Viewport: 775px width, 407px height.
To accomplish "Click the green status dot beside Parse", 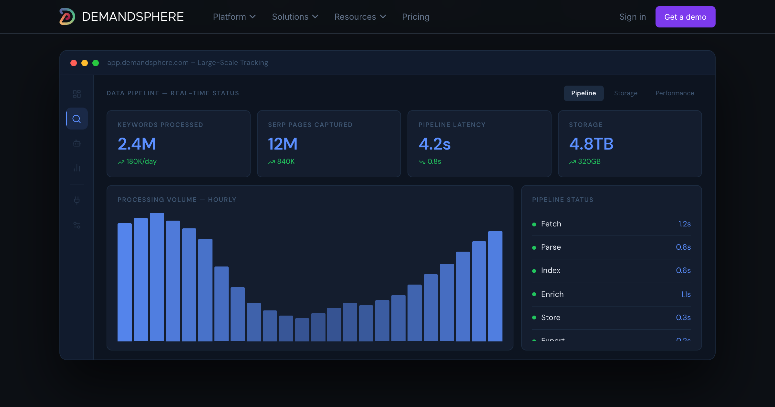I will click(534, 248).
